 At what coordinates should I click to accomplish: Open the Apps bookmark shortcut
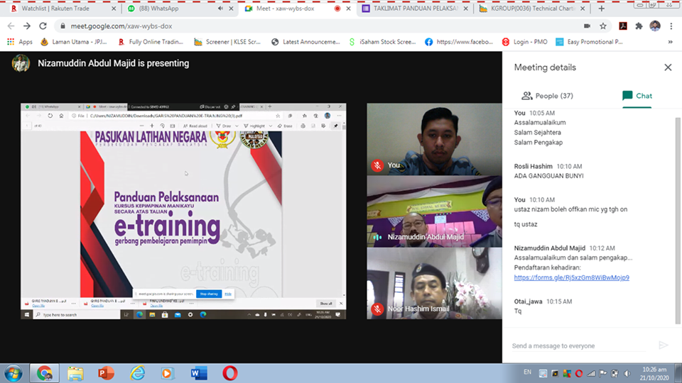(x=20, y=42)
